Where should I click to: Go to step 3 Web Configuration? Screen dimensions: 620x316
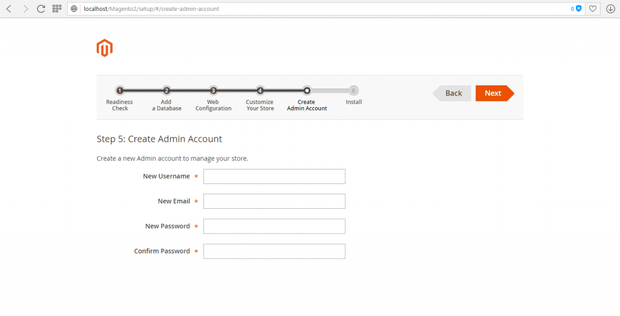[x=213, y=91]
